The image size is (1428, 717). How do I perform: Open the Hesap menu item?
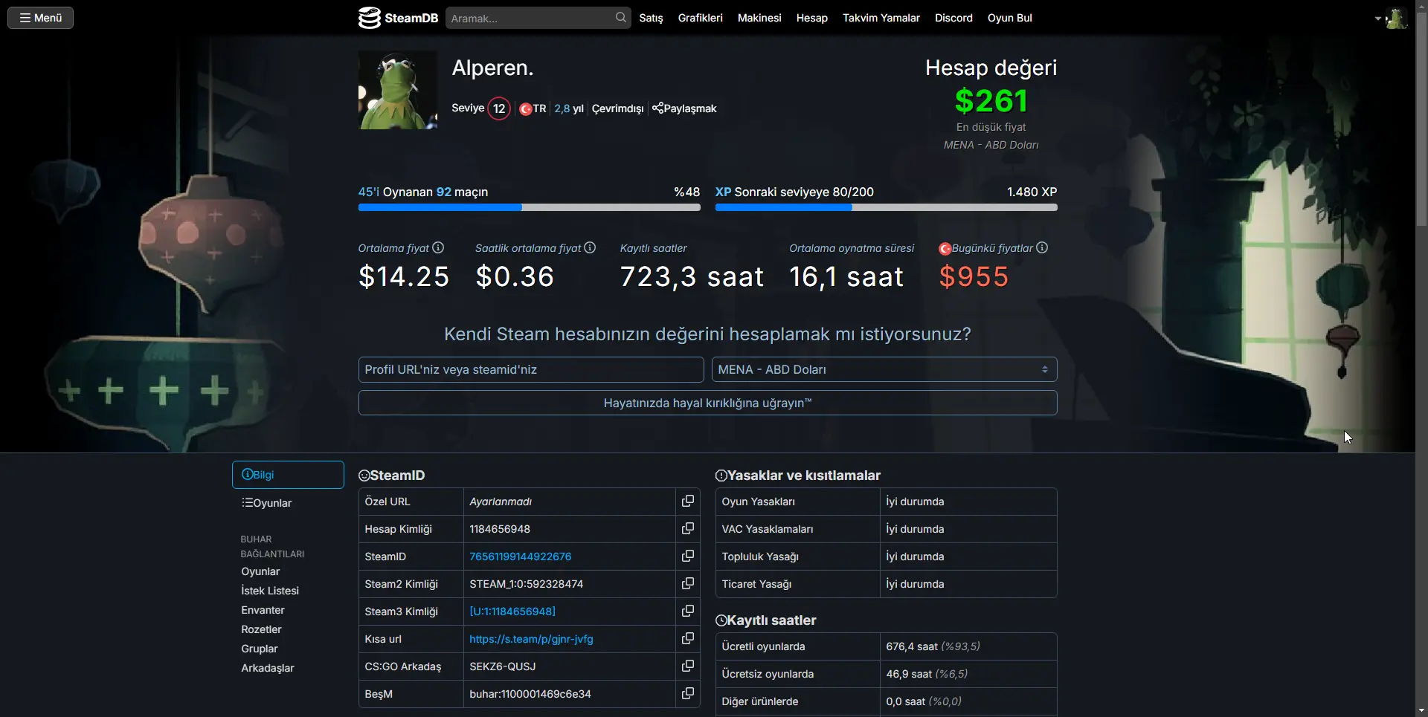click(x=811, y=18)
